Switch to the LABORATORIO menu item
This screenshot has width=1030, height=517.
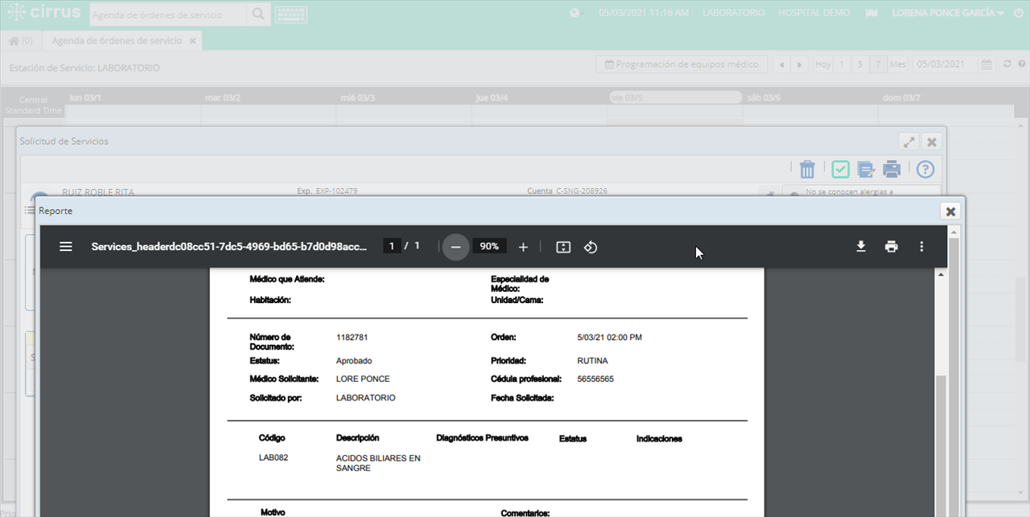[x=733, y=12]
